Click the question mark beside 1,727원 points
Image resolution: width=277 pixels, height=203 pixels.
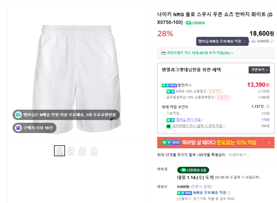[x=268, y=107]
